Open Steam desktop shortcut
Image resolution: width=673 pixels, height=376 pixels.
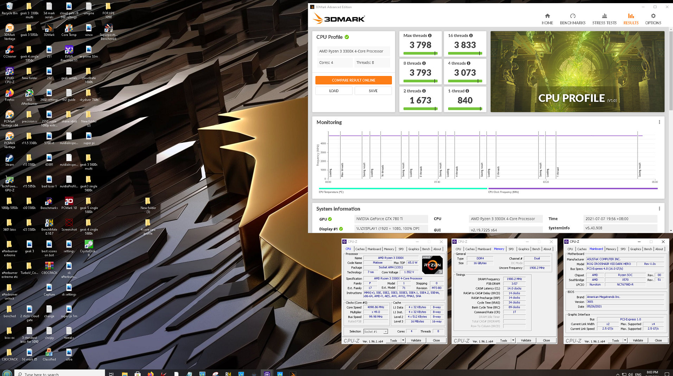[x=9, y=160]
